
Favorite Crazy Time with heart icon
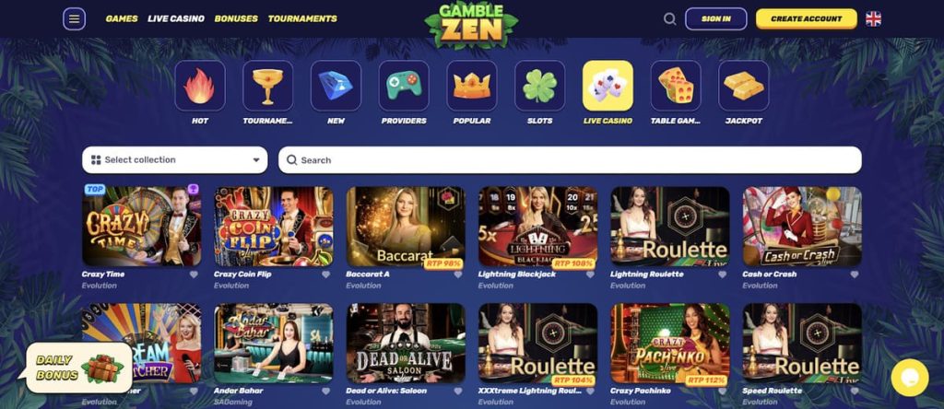point(194,275)
